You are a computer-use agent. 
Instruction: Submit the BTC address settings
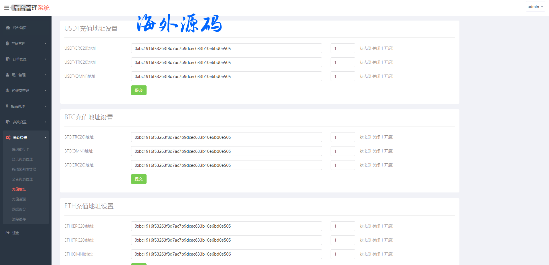pos(139,179)
